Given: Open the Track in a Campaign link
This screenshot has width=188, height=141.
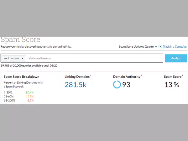Looking at the screenshot, I should (175, 47).
